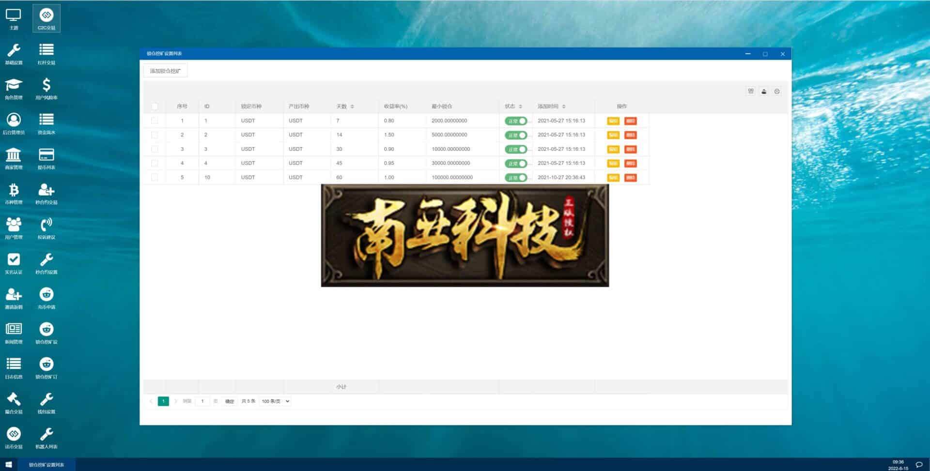Click cell 100000.00000000 in 最小锁仓 column
Viewport: 930px width, 471px height.
pos(452,177)
